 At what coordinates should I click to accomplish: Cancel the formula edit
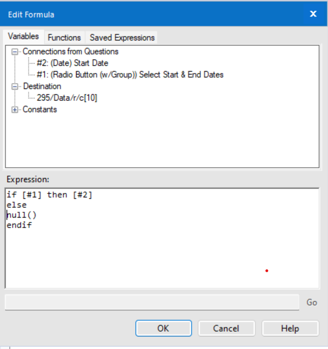[x=226, y=328]
